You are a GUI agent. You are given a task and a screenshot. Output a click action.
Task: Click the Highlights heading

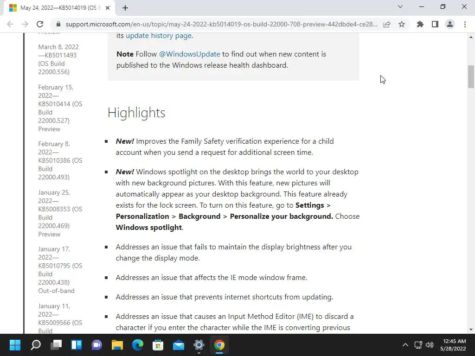pos(136,113)
